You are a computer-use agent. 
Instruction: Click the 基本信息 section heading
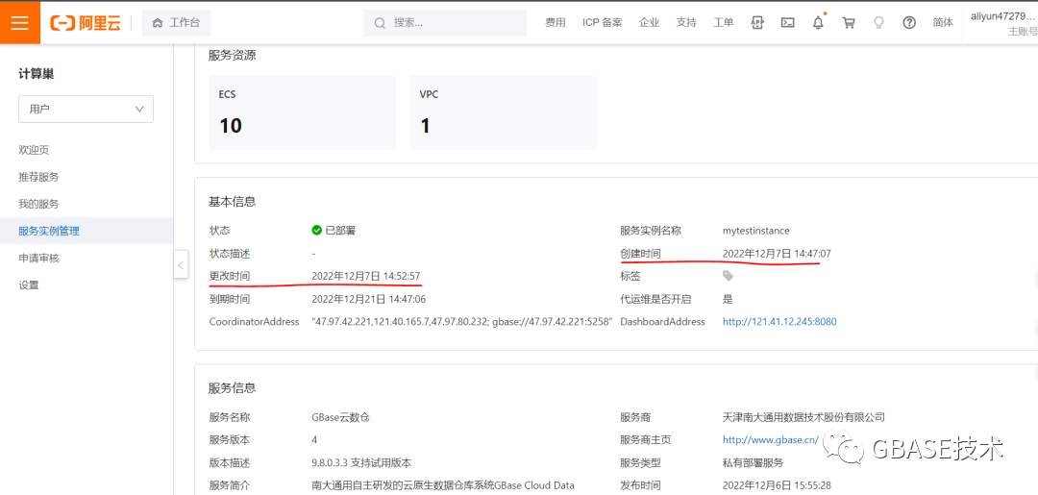pyautogui.click(x=233, y=202)
